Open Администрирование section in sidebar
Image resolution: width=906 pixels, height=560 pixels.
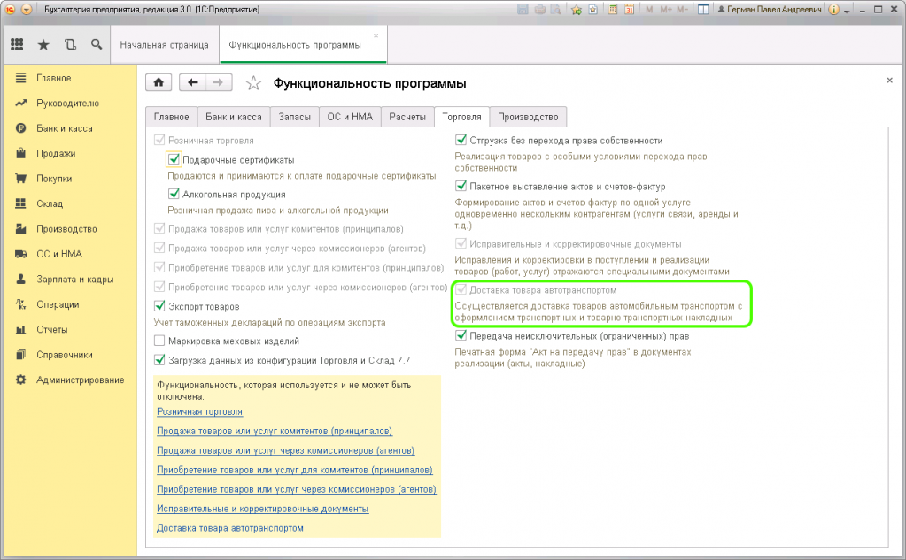[x=80, y=380]
